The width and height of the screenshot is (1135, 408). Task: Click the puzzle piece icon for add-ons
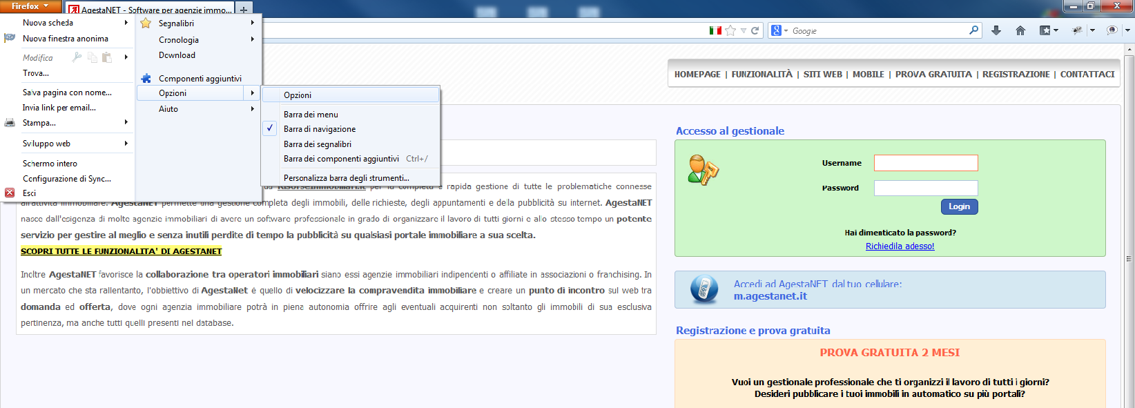[x=146, y=78]
